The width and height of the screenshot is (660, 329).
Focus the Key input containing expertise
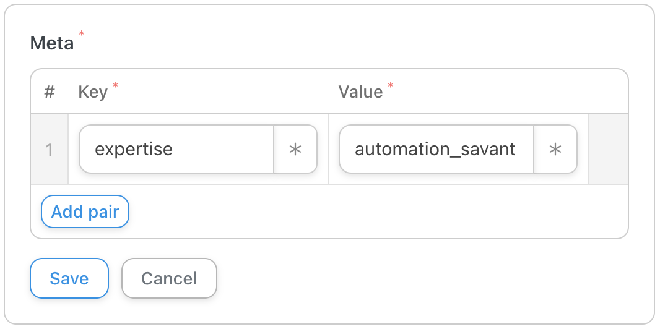pyautogui.click(x=176, y=149)
